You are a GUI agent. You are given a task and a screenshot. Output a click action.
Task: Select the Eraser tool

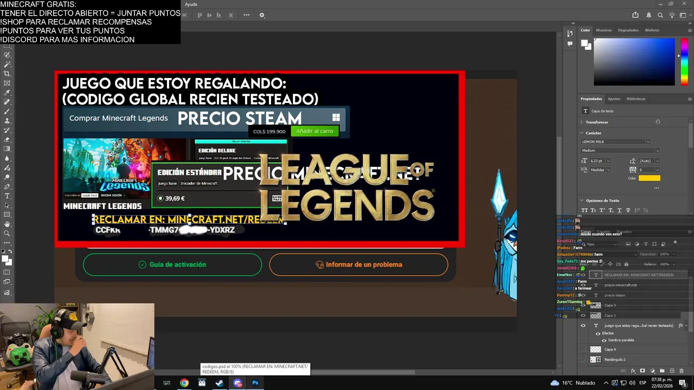(7, 140)
